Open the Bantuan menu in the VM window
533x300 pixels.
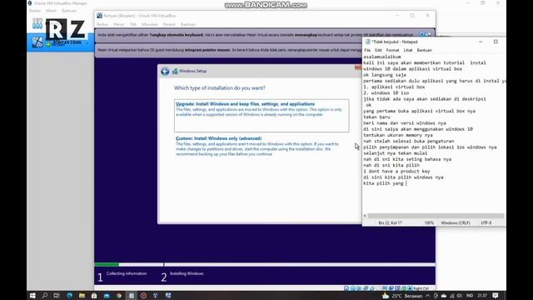188,24
